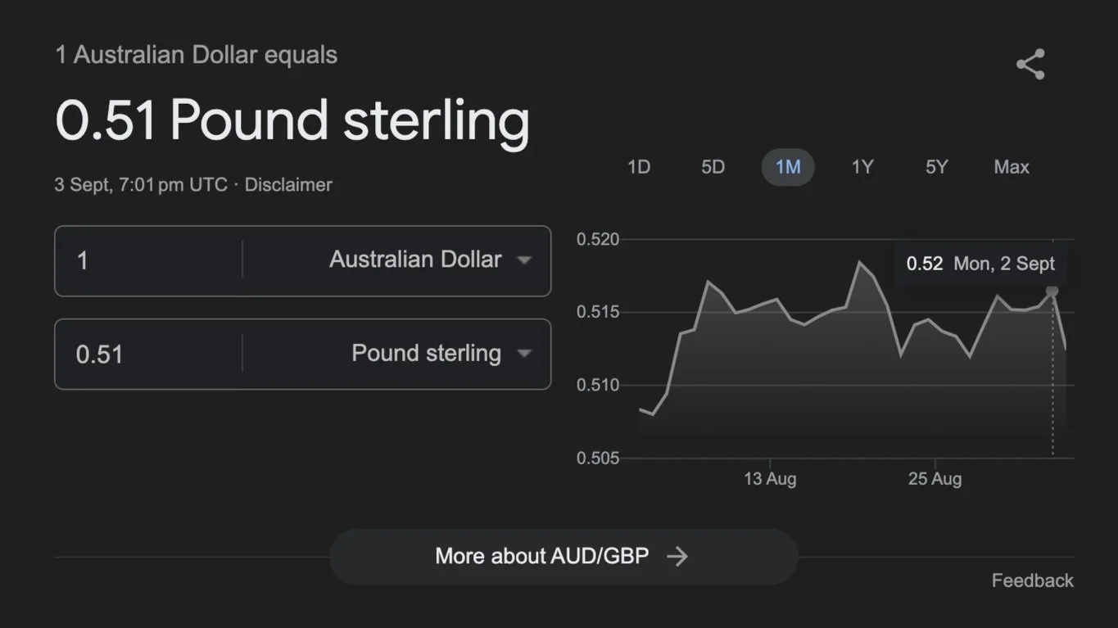Open the Australian Dollar currency dropdown arrow

524,260
